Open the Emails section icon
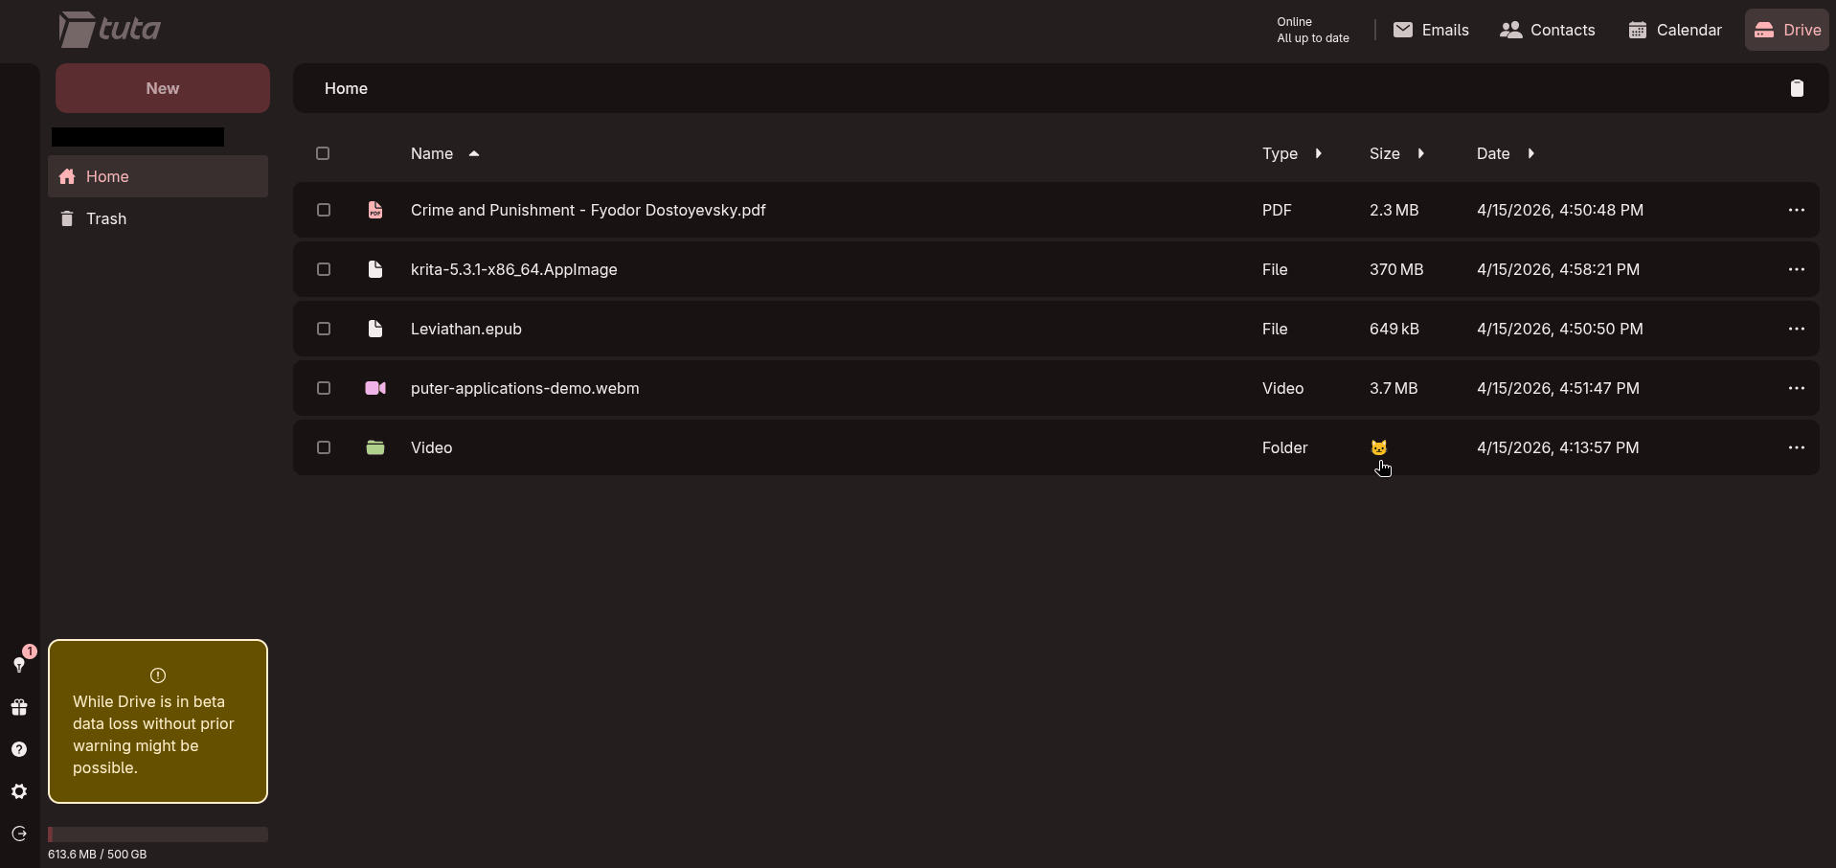This screenshot has width=1836, height=868. point(1401,30)
